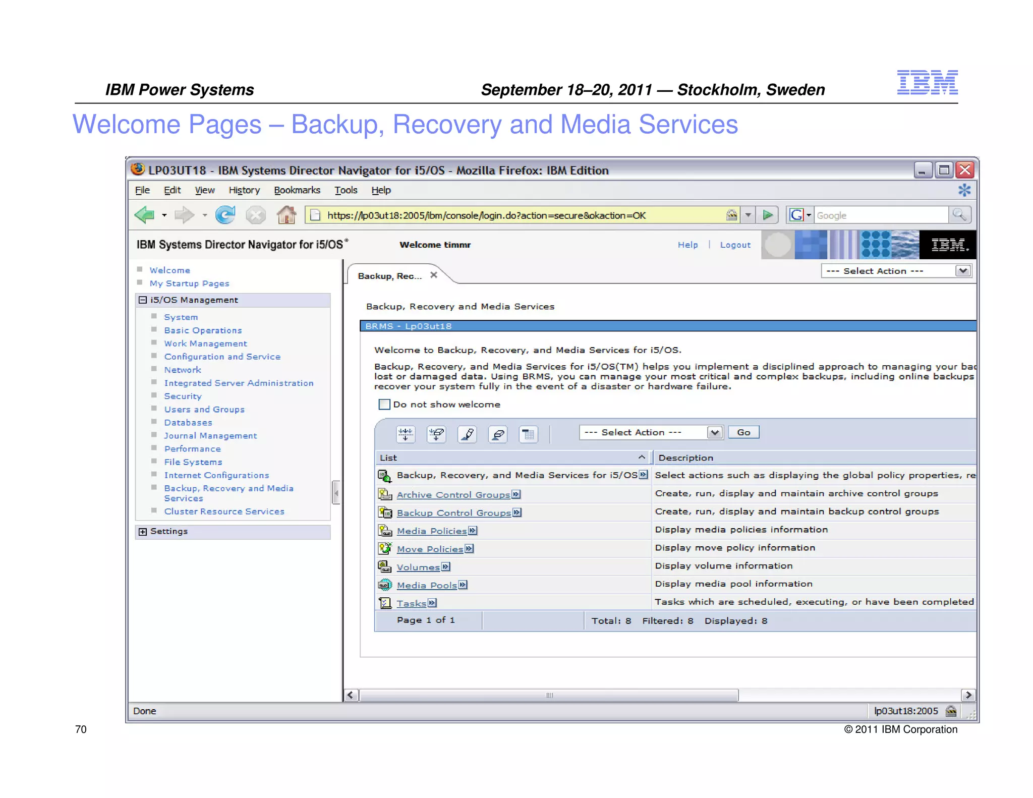Open context arrow next to Media Policies
The image size is (1033, 798).
tap(473, 531)
